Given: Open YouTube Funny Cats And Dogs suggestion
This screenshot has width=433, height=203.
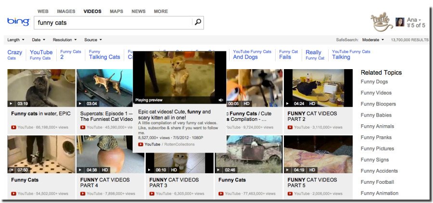Looking at the screenshot, I should click(x=252, y=55).
